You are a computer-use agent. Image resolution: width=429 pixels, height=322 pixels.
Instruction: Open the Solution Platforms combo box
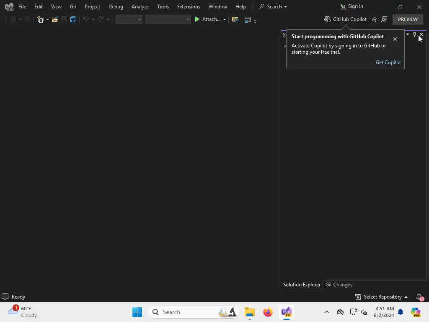coord(168,19)
